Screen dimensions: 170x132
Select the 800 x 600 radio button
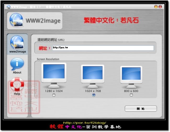131,95
